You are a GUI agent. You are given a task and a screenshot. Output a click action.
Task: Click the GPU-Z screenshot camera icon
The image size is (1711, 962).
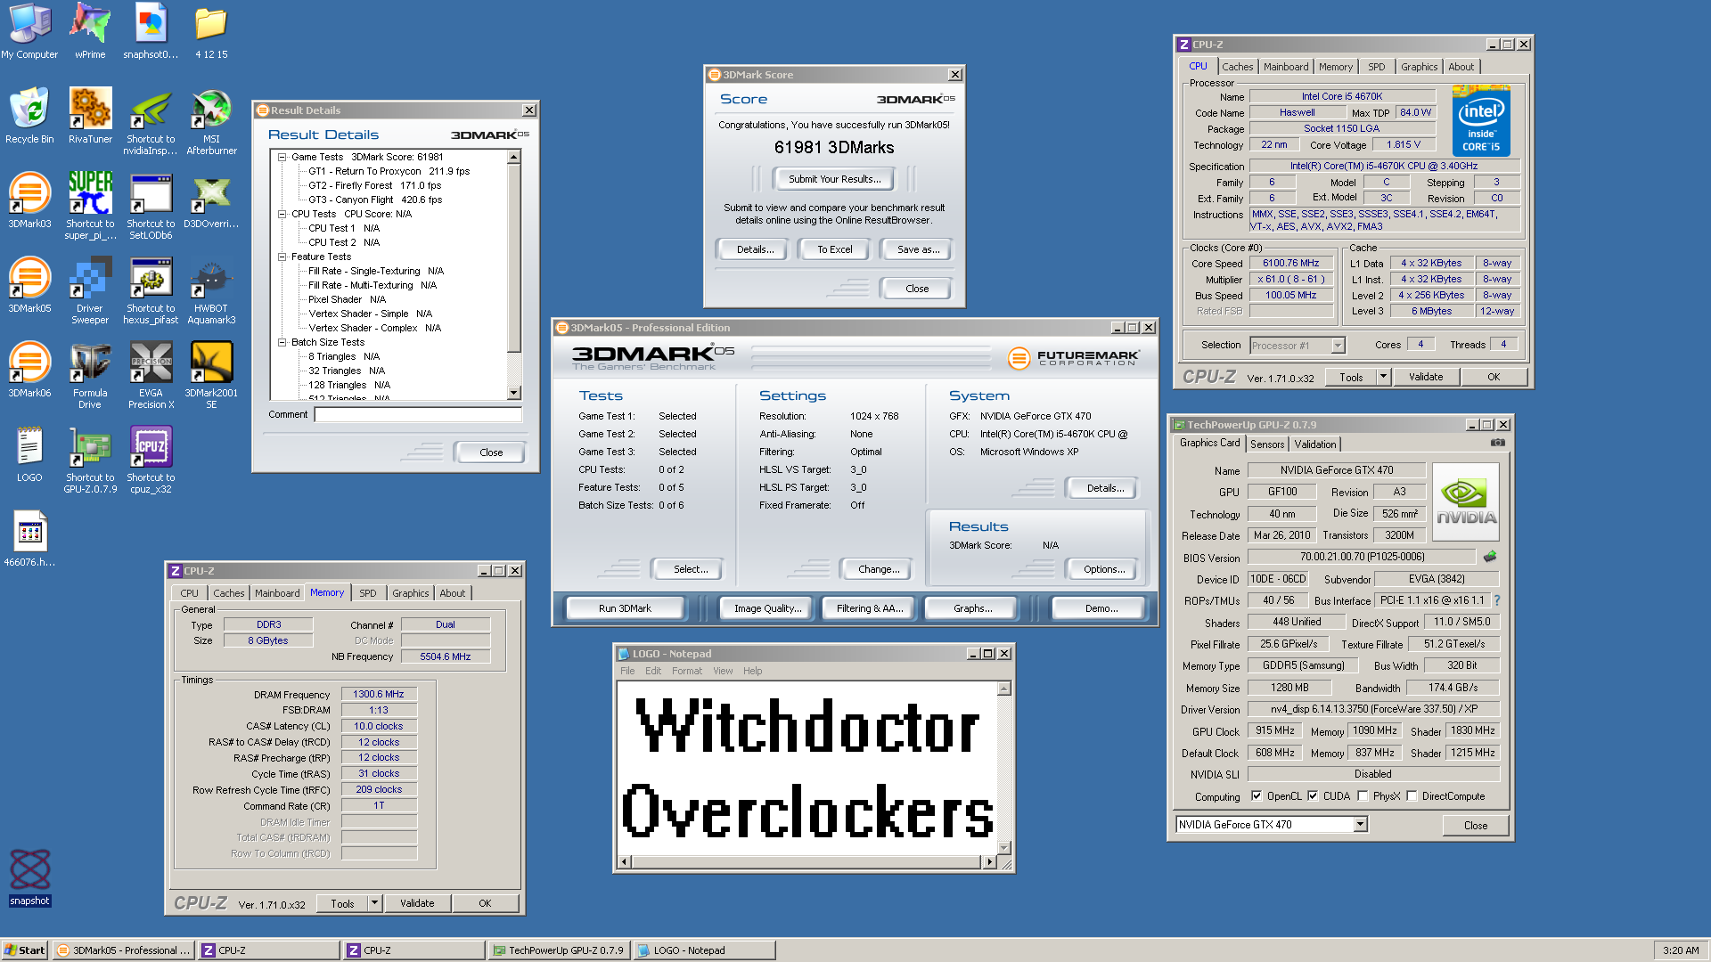pyautogui.click(x=1498, y=443)
